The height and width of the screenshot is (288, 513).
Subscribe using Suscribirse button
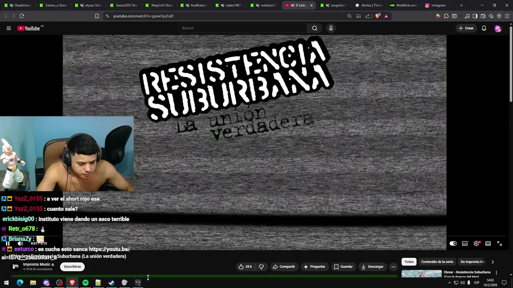point(72,266)
